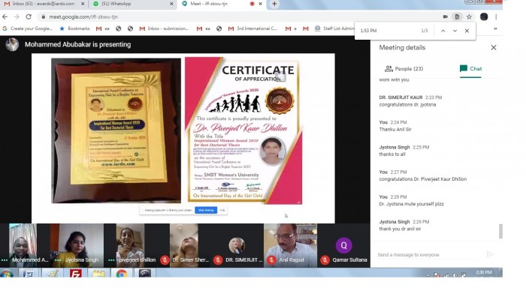Close the find bar
This screenshot has width=526, height=288.
[467, 31]
